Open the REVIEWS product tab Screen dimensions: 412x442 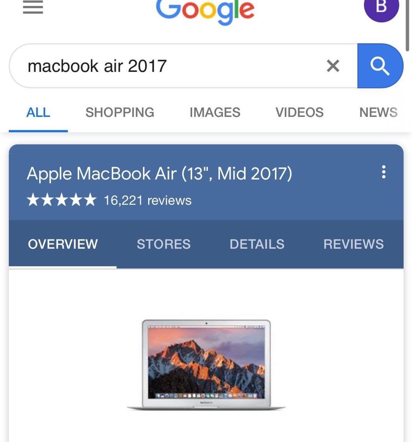tap(353, 244)
